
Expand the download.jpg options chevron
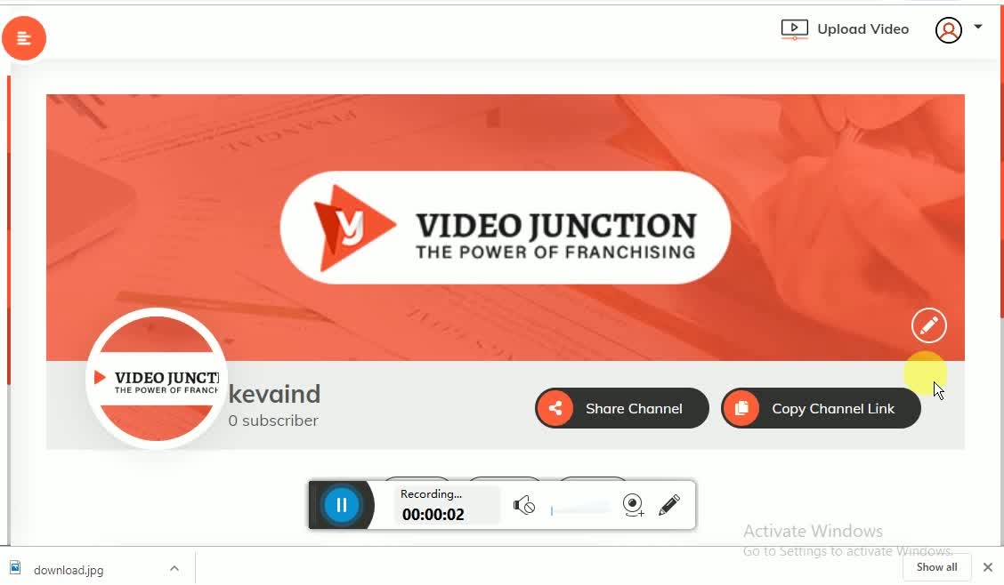(x=174, y=568)
